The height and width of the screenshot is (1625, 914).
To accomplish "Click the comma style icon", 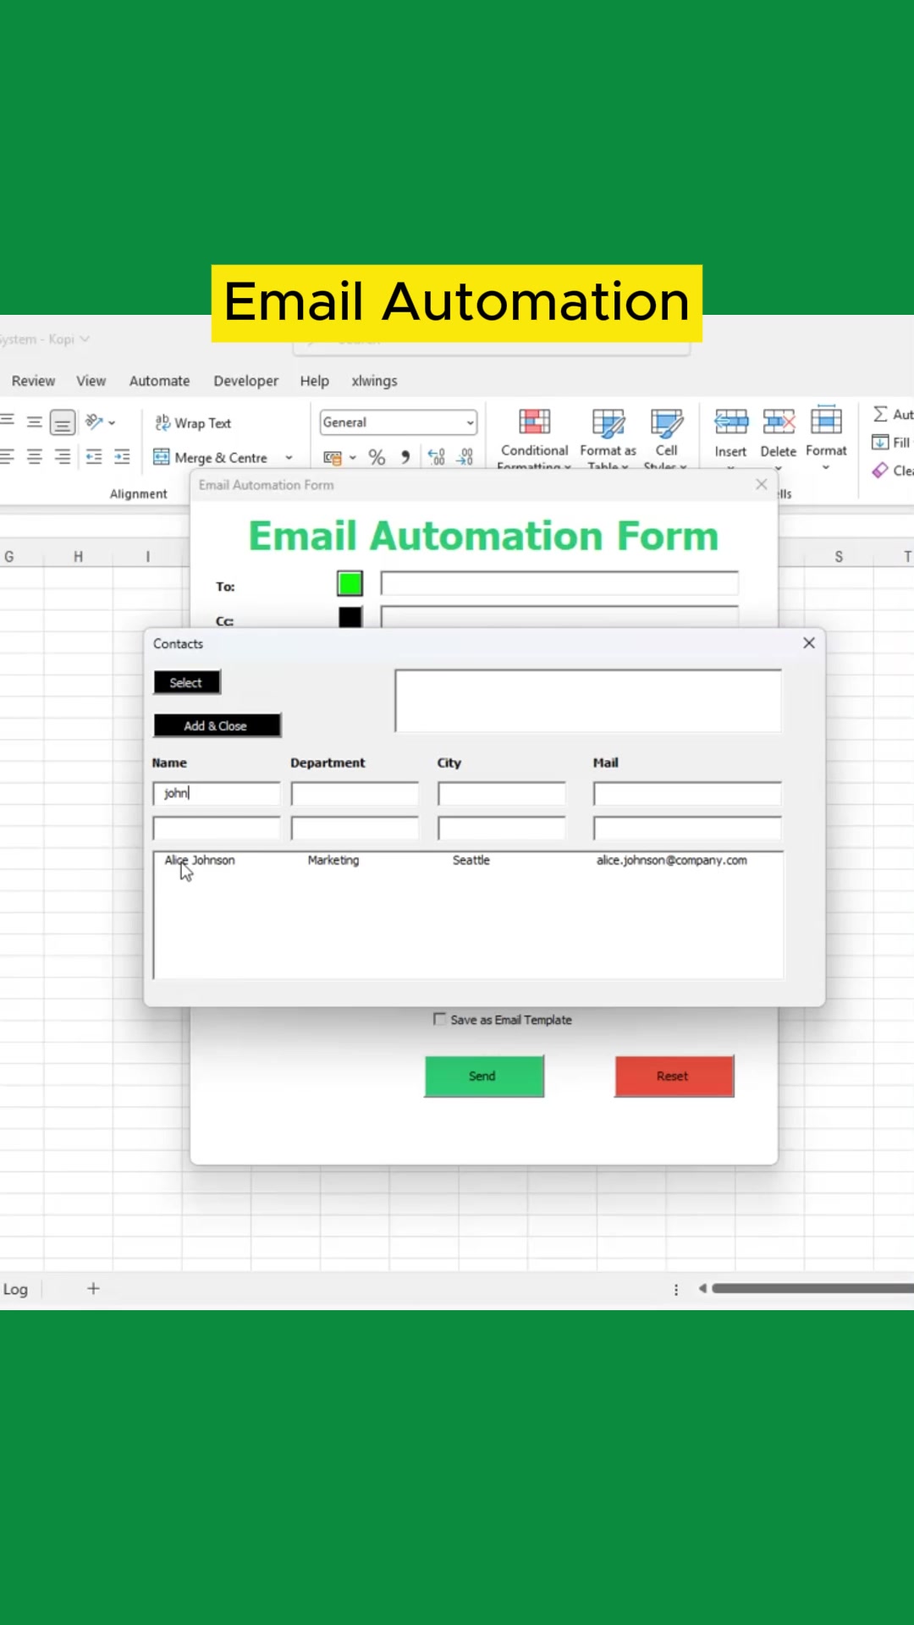I will (x=406, y=458).
